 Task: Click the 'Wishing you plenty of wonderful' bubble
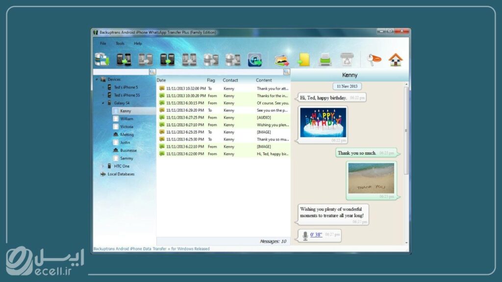(x=333, y=214)
